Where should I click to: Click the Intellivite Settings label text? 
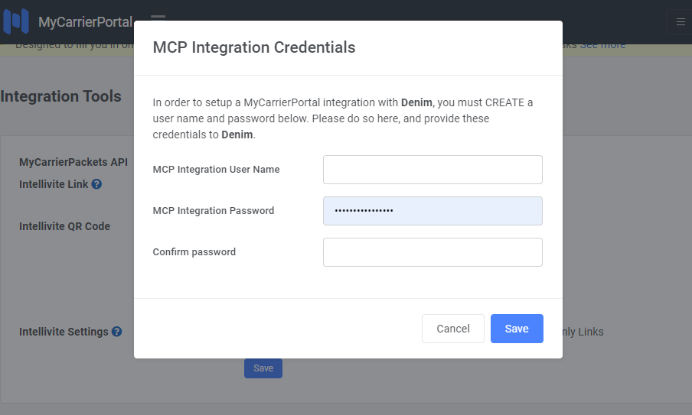tap(64, 332)
